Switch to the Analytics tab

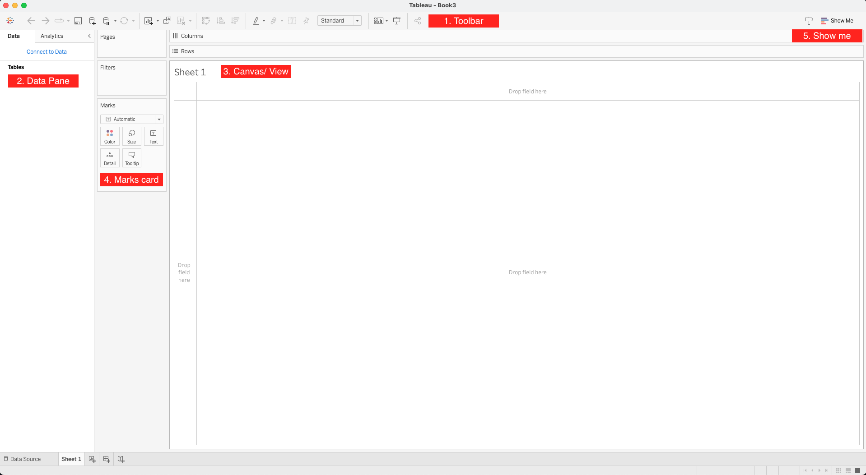point(52,36)
